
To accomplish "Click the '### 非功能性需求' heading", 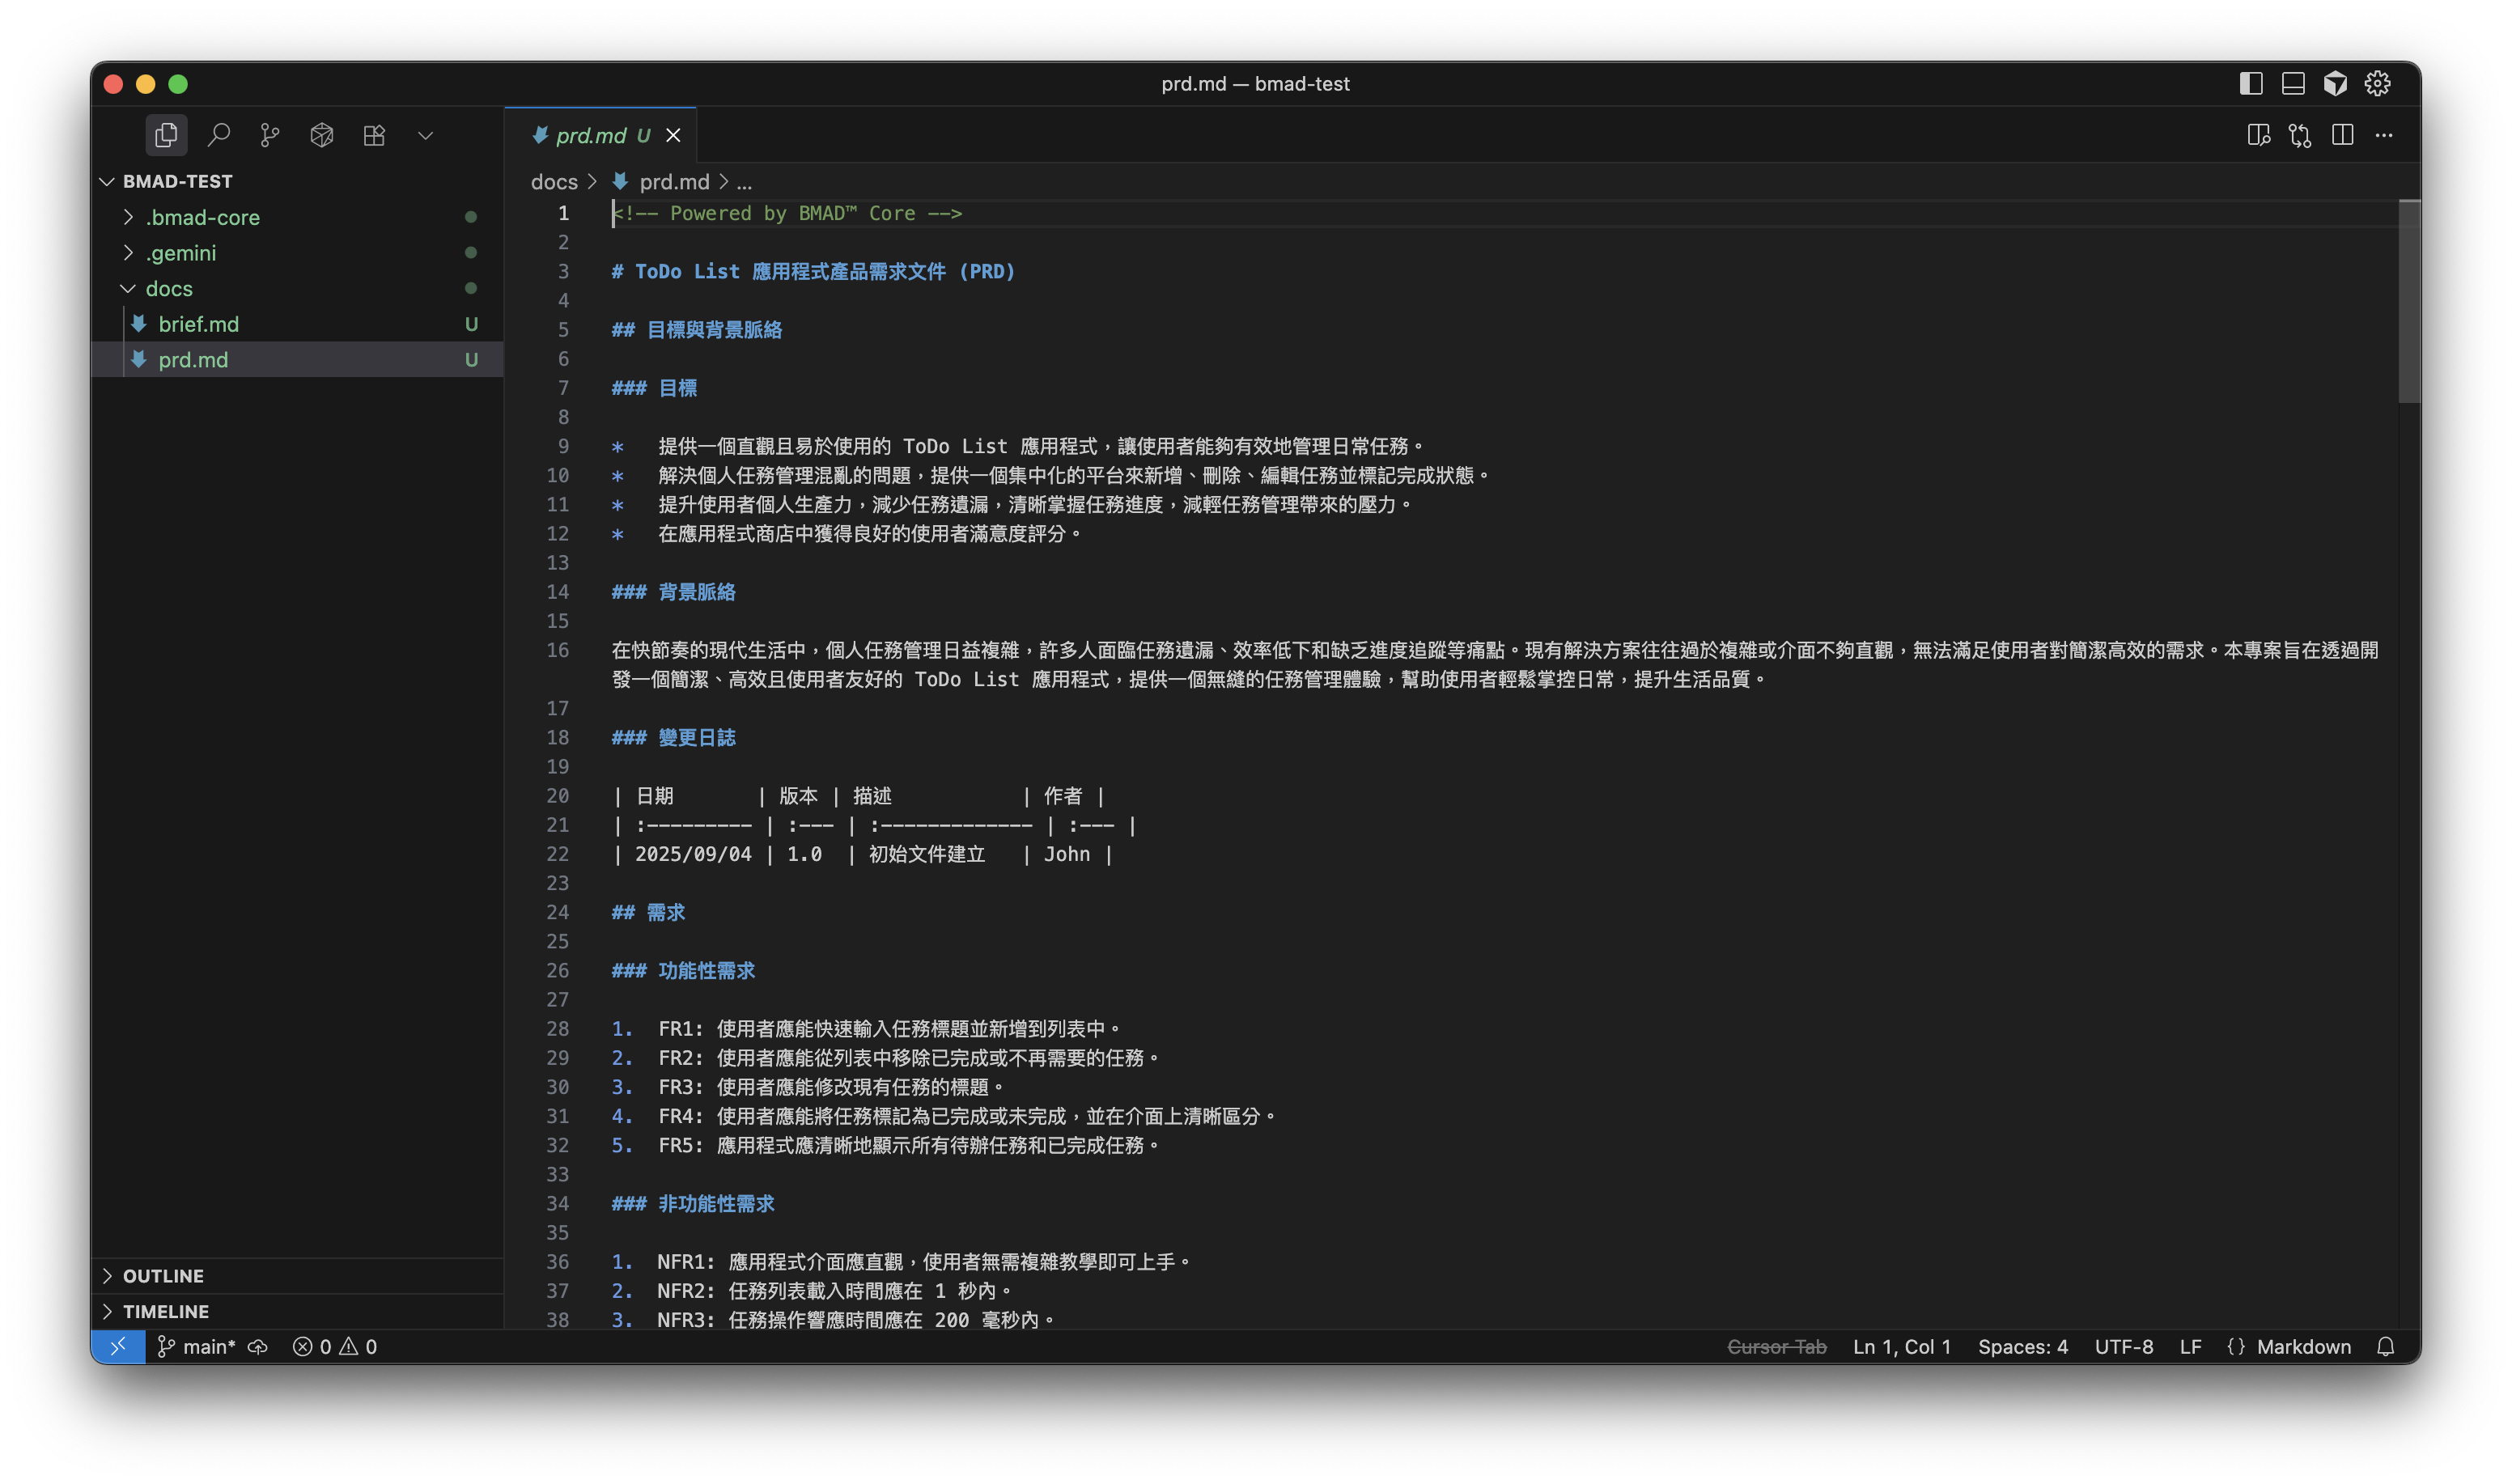I will tap(693, 1204).
